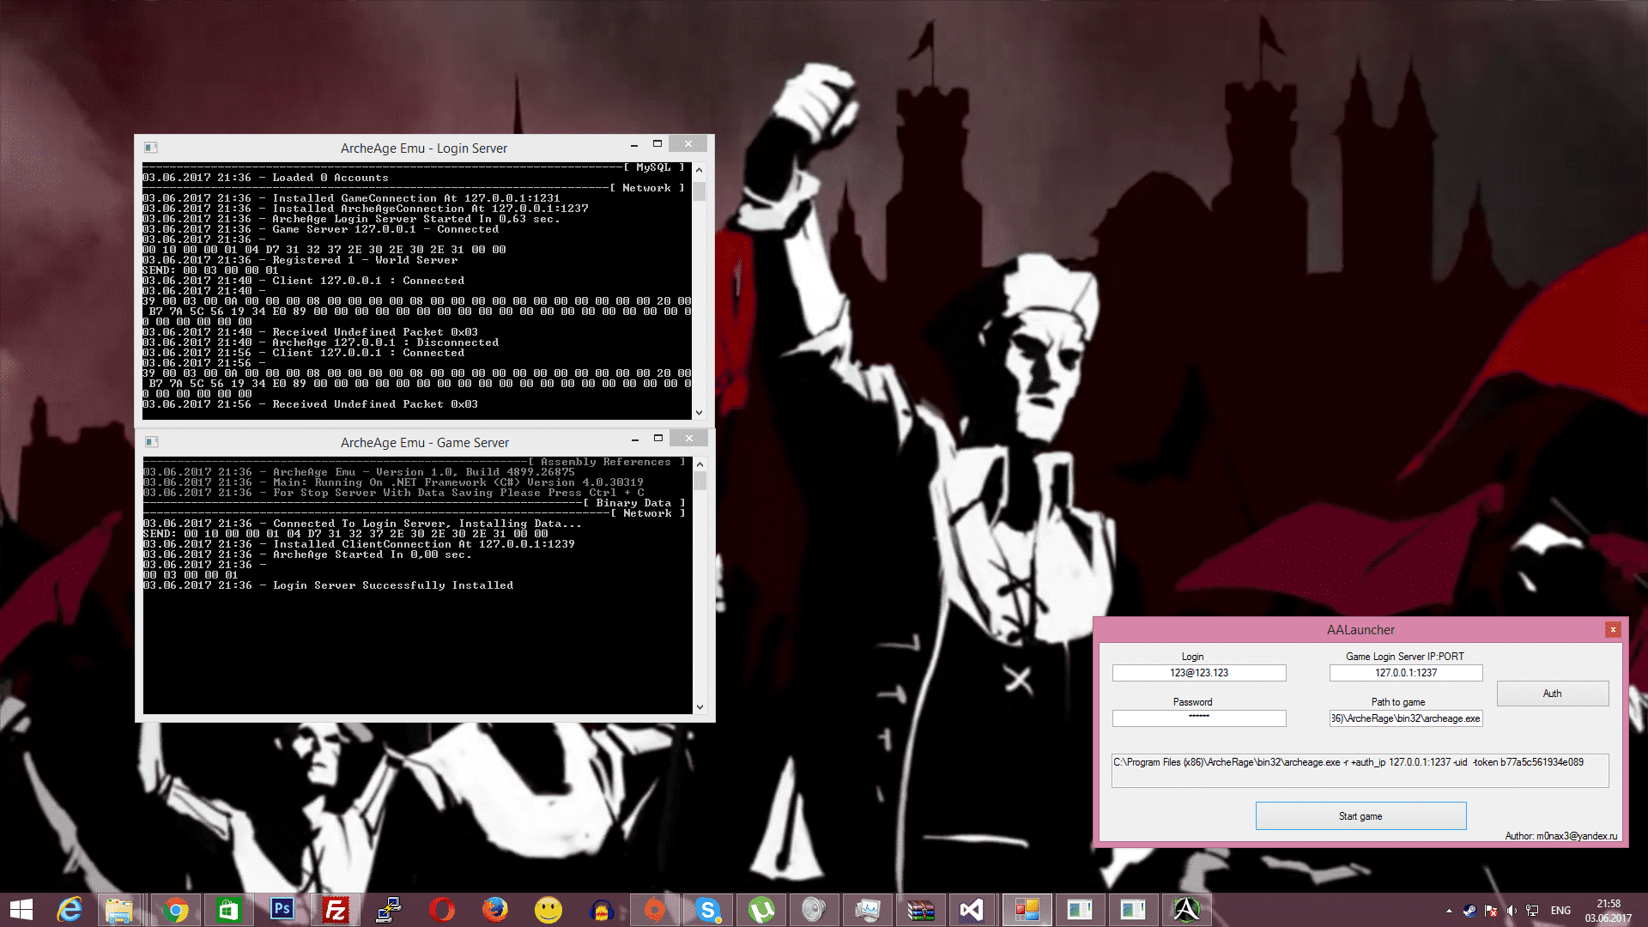Image resolution: width=1648 pixels, height=927 pixels.
Task: Open uTorrent from the taskbar
Action: [x=761, y=910]
